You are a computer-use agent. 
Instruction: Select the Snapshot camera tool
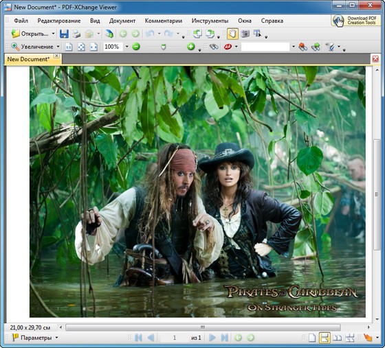click(245, 34)
